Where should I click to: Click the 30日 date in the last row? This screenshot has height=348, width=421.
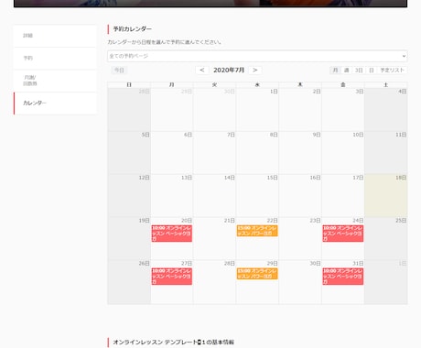coord(315,264)
